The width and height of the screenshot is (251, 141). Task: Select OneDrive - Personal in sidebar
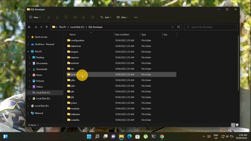click(x=44, y=44)
